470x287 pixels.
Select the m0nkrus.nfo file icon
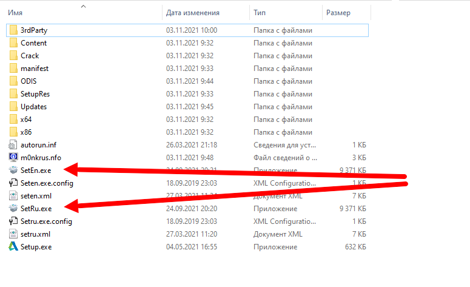(x=13, y=157)
